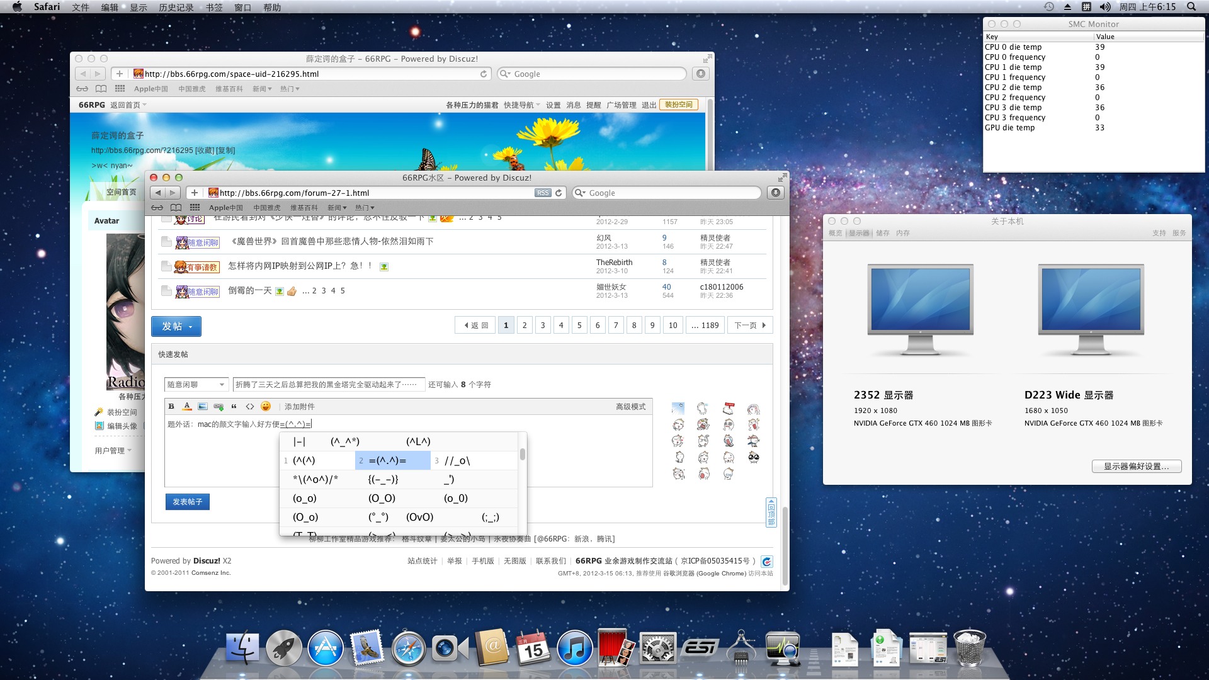Click the 回顶部 back-to-top button
1209x680 pixels.
[771, 513]
